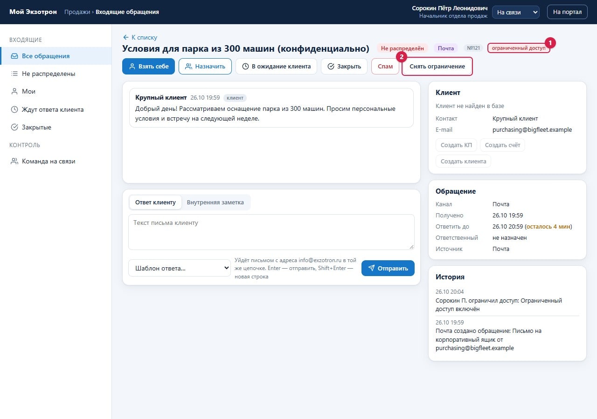Mark the request as Спам

385,67
